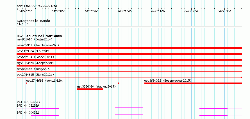Click the thick red bar under nsv1159904

129,54
